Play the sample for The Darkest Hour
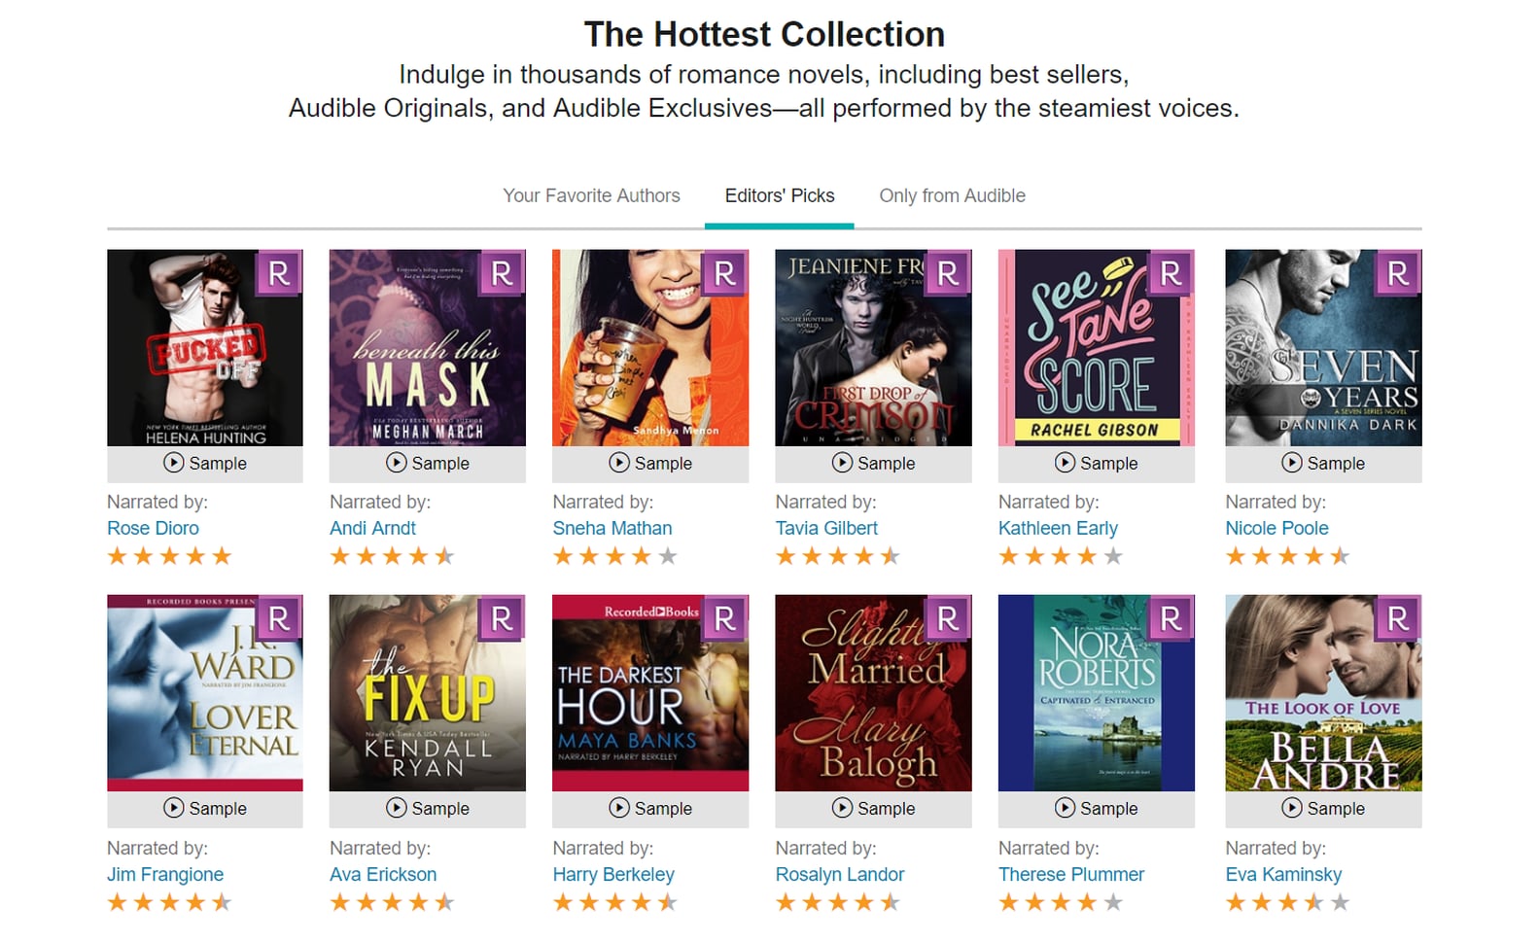The width and height of the screenshot is (1539, 943). (x=649, y=808)
